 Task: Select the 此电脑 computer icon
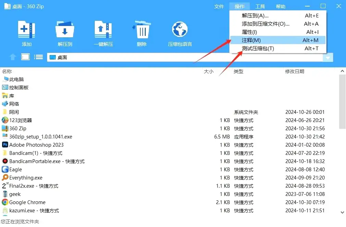tap(5, 79)
